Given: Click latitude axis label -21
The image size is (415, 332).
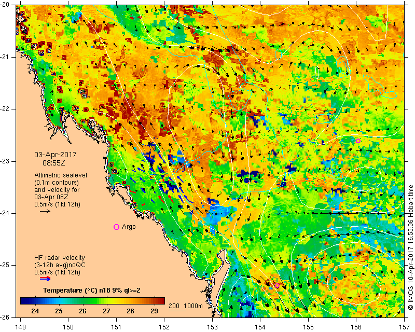Looking at the screenshot, I should click(6, 57).
